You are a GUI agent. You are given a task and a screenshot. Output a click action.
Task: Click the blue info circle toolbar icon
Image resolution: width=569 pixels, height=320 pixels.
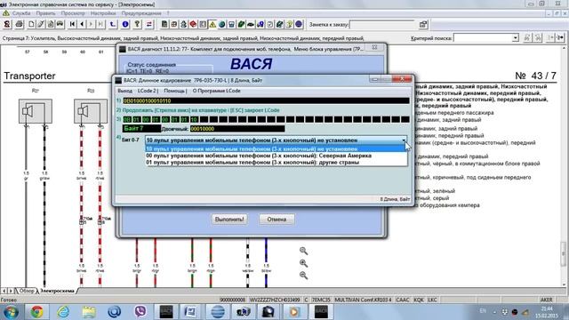125,24
